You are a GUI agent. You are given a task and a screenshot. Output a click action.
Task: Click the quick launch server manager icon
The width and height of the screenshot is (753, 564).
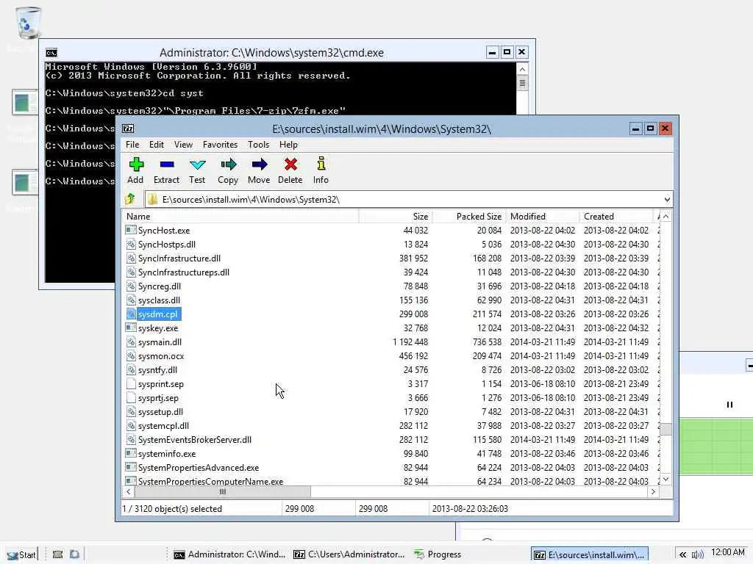(57, 554)
